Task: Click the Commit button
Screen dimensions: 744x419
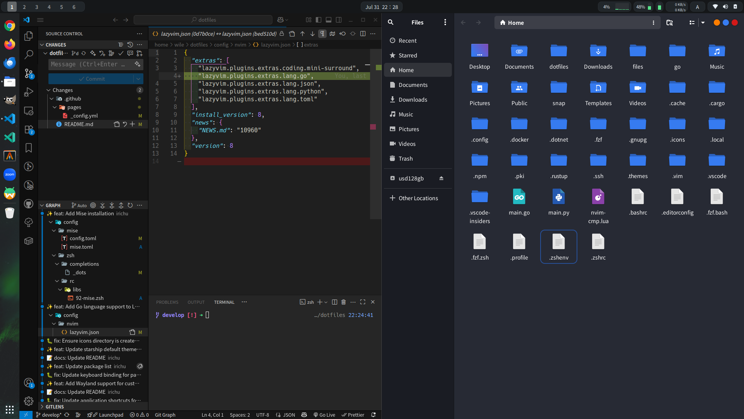Action: pyautogui.click(x=91, y=79)
